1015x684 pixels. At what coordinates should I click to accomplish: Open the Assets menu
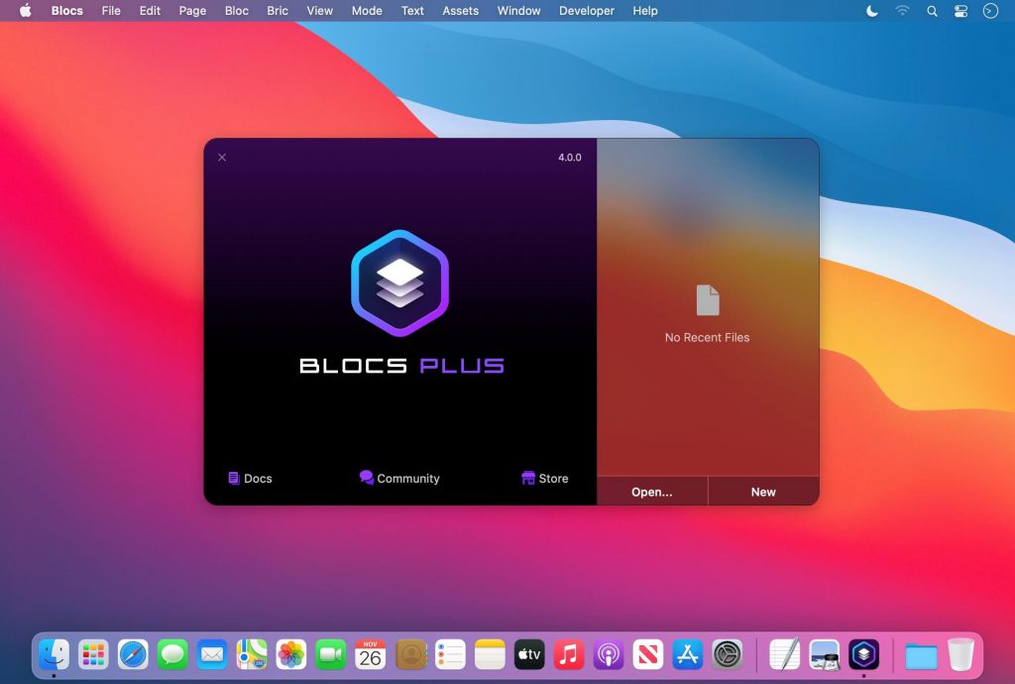coord(460,11)
